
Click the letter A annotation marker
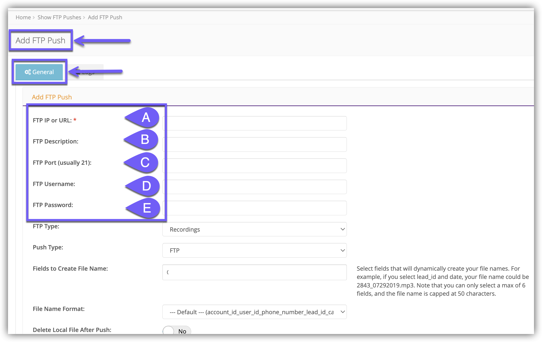pyautogui.click(x=146, y=118)
